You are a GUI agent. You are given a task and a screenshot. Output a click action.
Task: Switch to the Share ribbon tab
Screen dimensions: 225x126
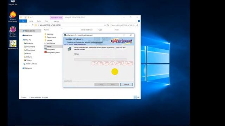(39, 21)
